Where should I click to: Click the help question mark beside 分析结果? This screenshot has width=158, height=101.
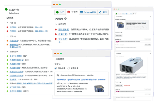[65, 19]
